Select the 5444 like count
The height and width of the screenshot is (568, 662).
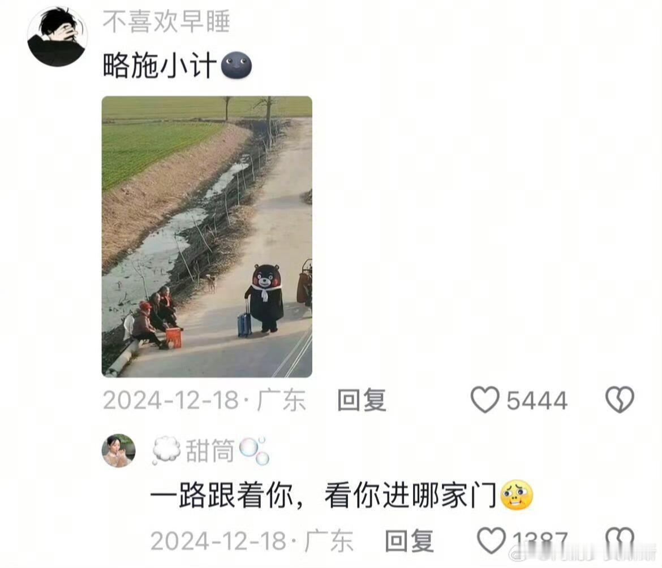(536, 400)
